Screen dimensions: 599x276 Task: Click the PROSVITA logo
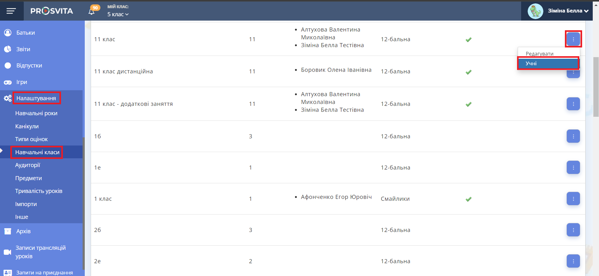pos(52,11)
